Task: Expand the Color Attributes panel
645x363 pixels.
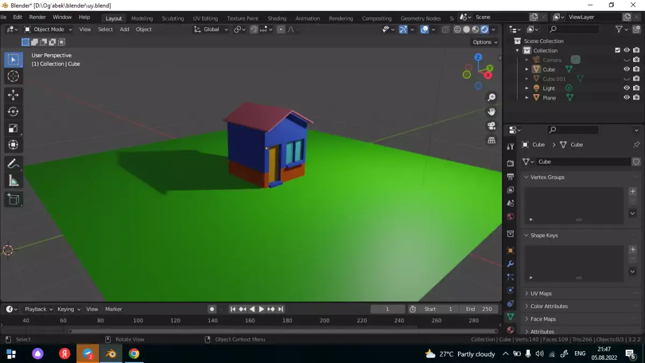Action: point(526,307)
